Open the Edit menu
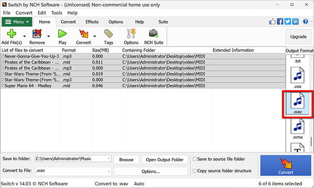314x188 pixels. [x=42, y=13]
